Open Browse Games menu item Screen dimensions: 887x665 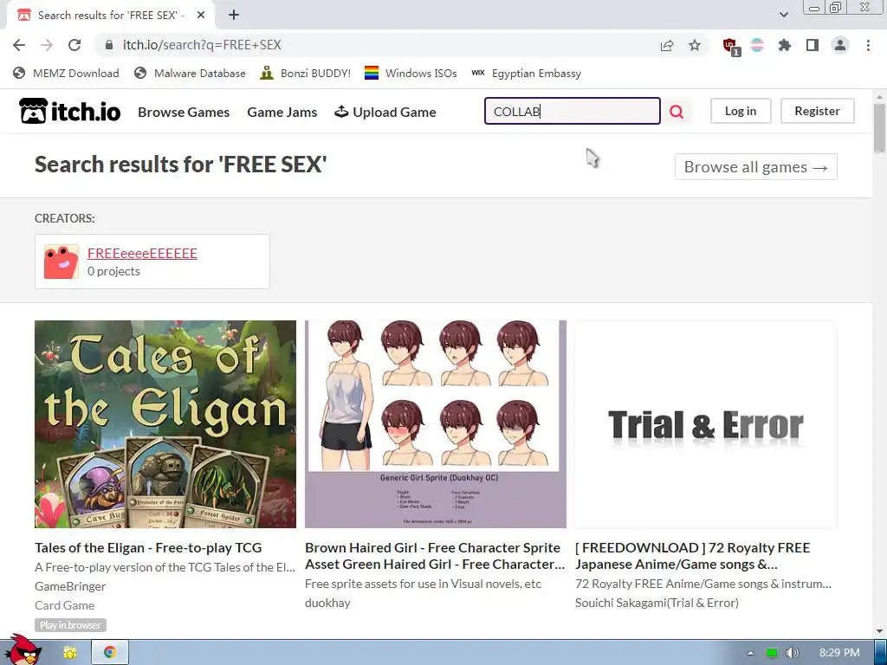click(184, 112)
